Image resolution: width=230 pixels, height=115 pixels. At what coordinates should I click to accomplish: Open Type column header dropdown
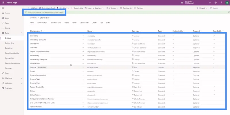pyautogui.click(x=163, y=31)
